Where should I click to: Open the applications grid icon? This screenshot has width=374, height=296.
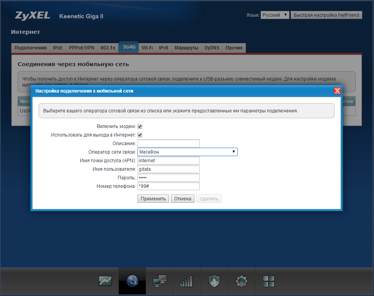tap(269, 281)
